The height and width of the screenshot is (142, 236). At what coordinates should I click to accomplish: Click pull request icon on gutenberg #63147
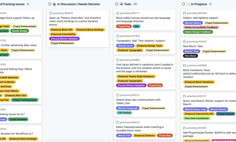(x=184, y=96)
